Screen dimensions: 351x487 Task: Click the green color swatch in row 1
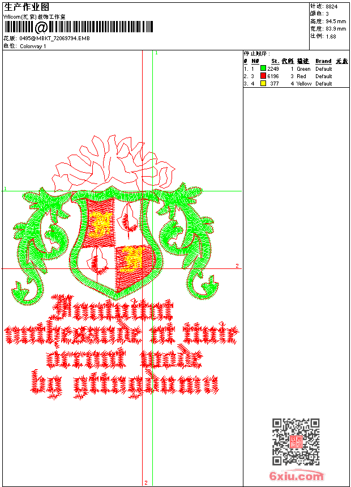point(263,69)
